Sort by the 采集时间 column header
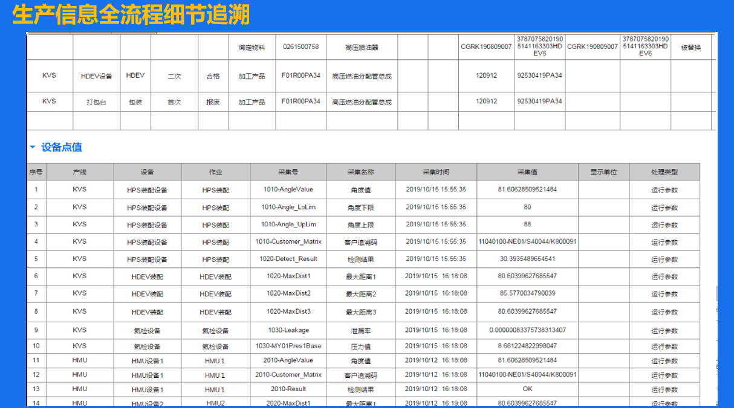The width and height of the screenshot is (734, 408). tap(435, 172)
